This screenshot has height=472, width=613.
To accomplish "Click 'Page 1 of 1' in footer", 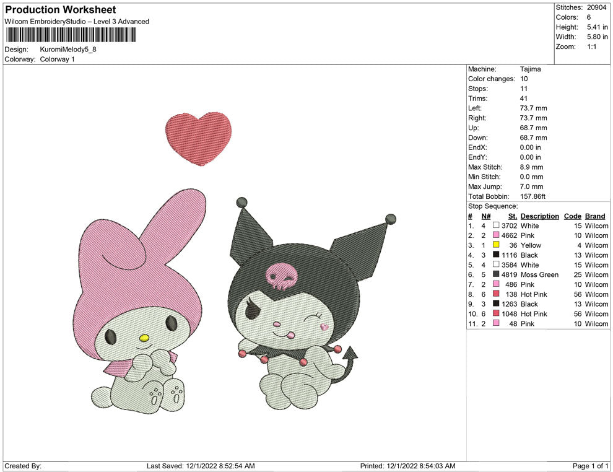I will (590, 465).
